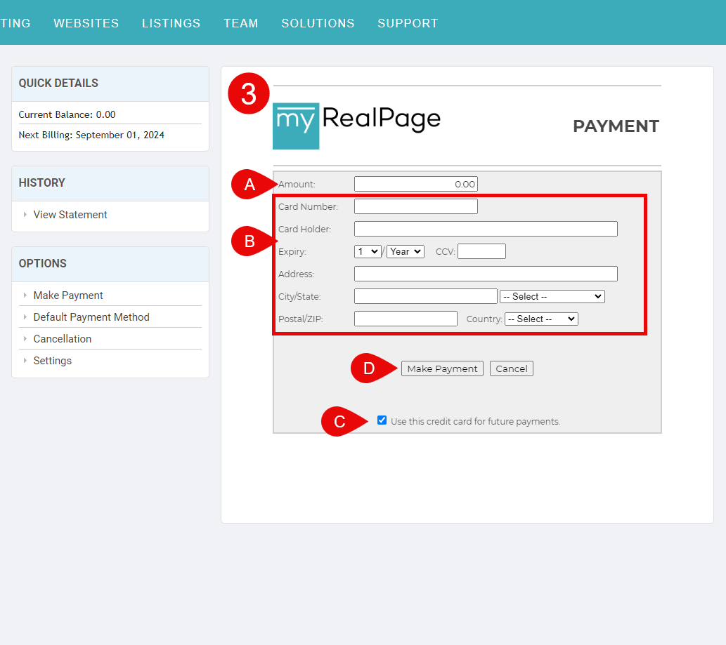This screenshot has width=726, height=645.
Task: Open Settings in Options panel
Action: click(x=52, y=361)
